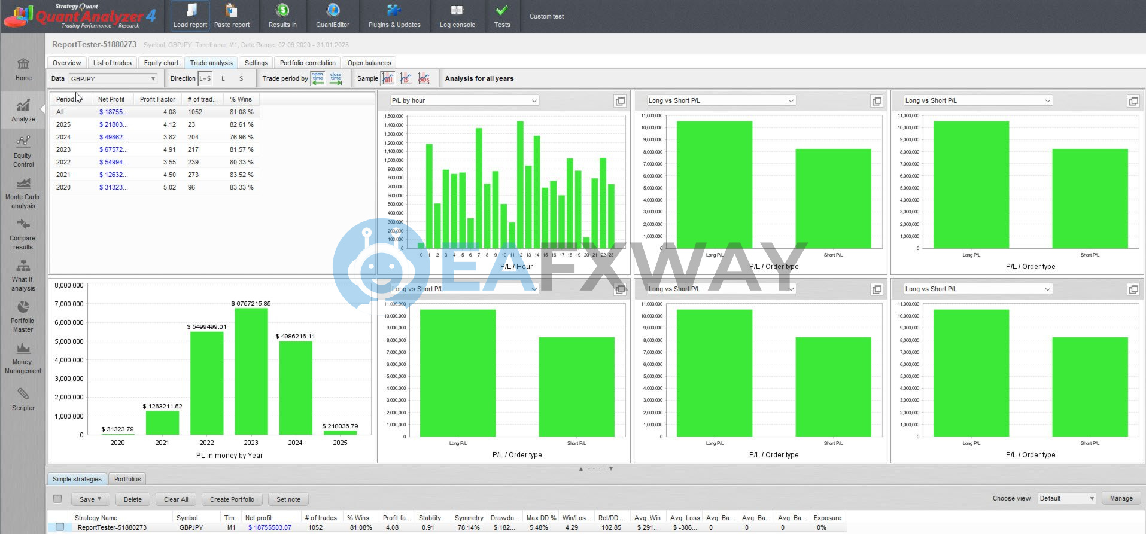1146x534 pixels.
Task: Open QuantEditor from the toolbar
Action: tap(333, 16)
